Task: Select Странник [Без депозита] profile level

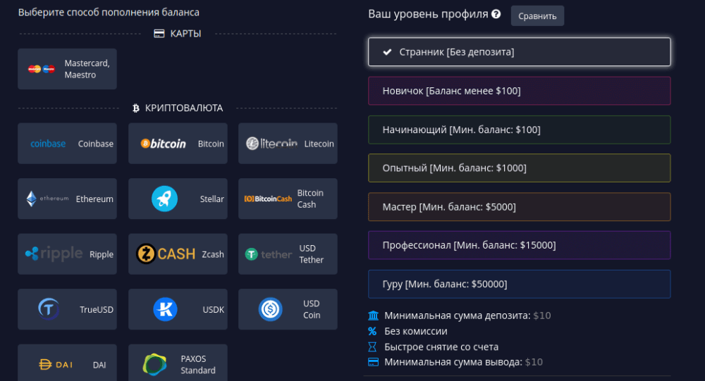Action: tap(519, 52)
